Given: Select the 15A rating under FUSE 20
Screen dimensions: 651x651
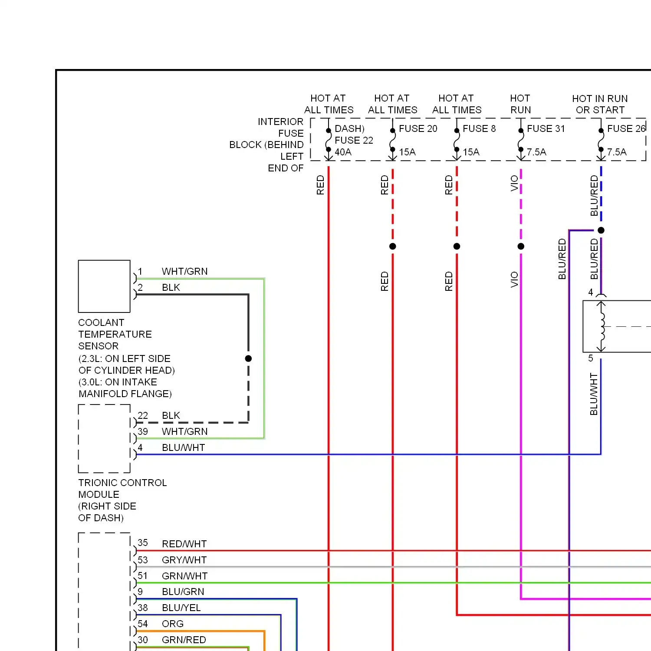Looking at the screenshot, I should pyautogui.click(x=407, y=152).
